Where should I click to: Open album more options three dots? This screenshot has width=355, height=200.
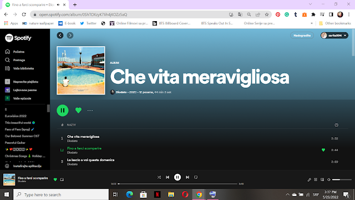(90, 111)
